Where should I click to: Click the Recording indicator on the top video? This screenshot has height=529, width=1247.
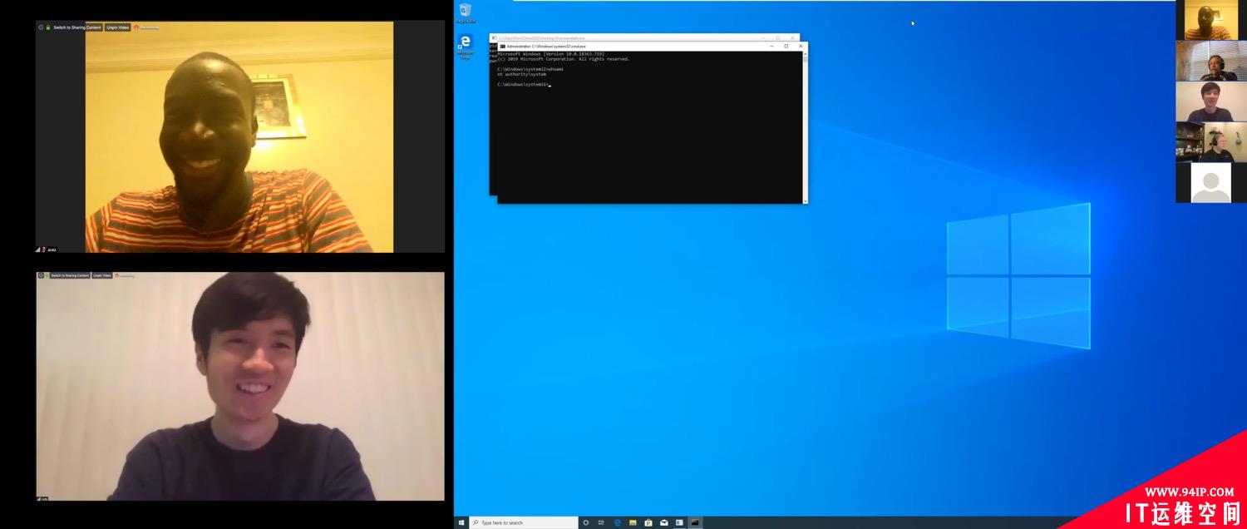tap(145, 27)
